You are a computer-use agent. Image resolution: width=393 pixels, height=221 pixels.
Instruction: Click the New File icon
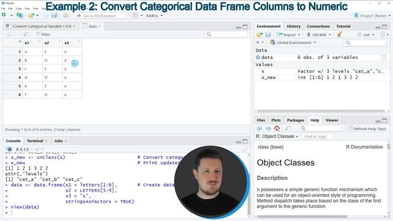coord(4,15)
